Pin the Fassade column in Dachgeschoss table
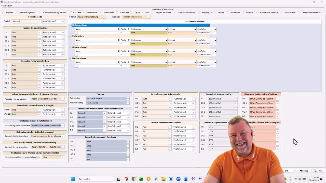Screen dimensions: 326x183 click(x=195, y=62)
